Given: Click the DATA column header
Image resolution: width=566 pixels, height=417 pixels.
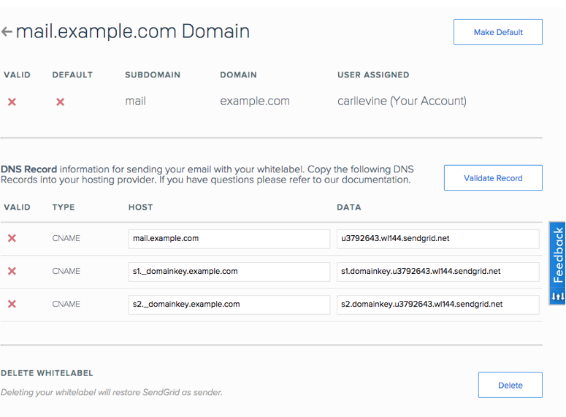Looking at the screenshot, I should (x=349, y=207).
